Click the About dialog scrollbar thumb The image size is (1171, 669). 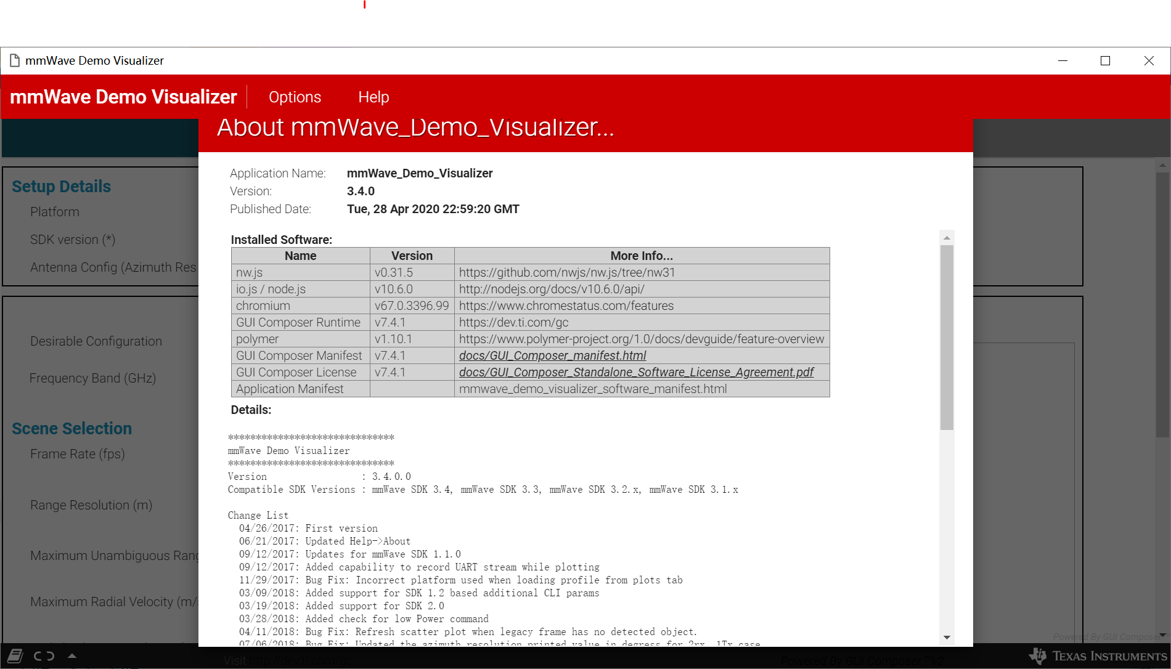947,338
